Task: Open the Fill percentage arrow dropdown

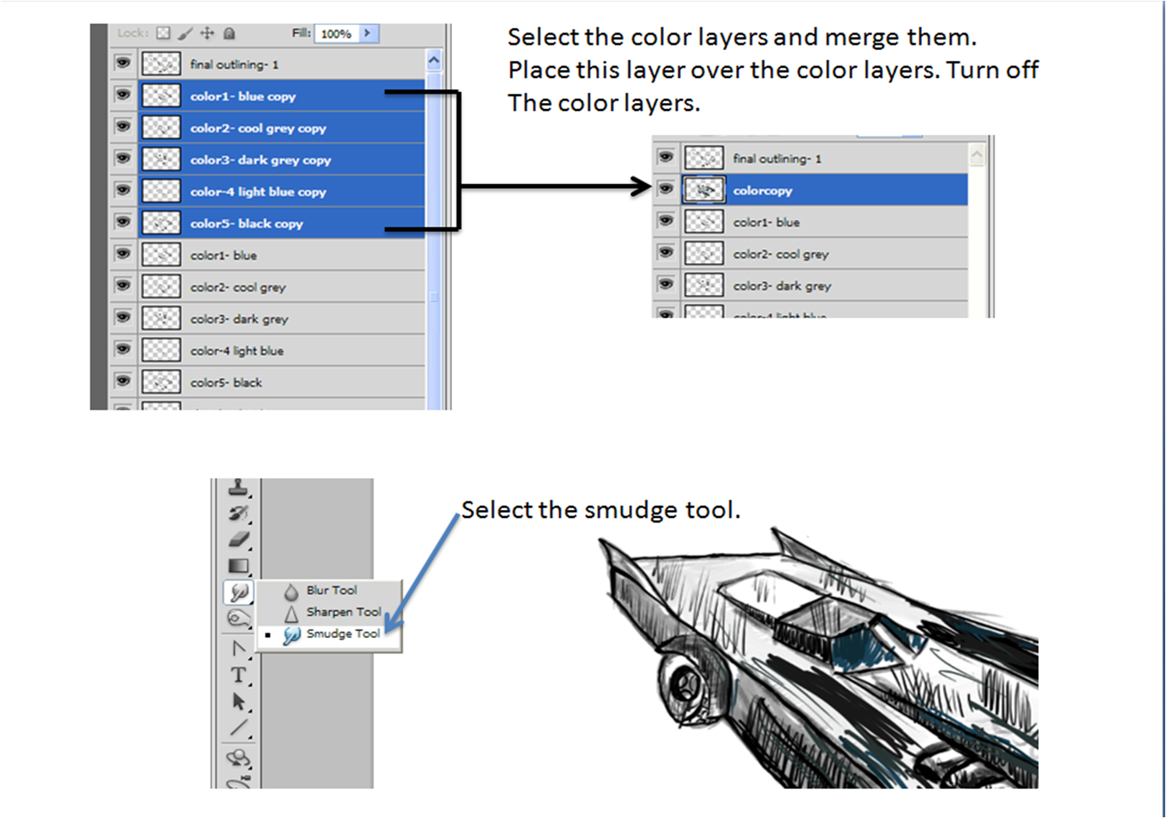Action: [x=367, y=33]
